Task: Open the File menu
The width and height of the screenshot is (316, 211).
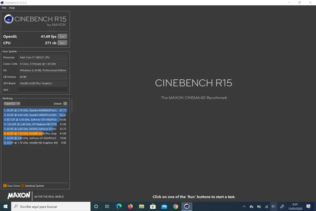Action: click(4, 8)
